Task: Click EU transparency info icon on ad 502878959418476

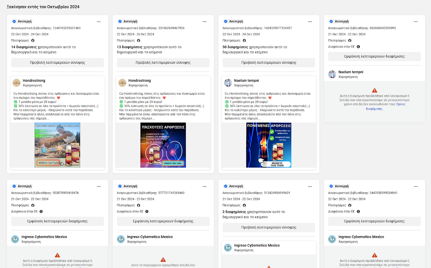Action: 41,212
